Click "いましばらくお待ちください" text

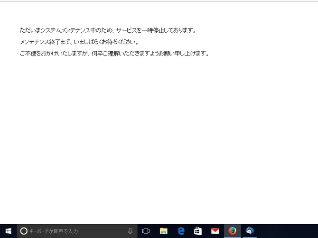pyautogui.click(x=105, y=42)
